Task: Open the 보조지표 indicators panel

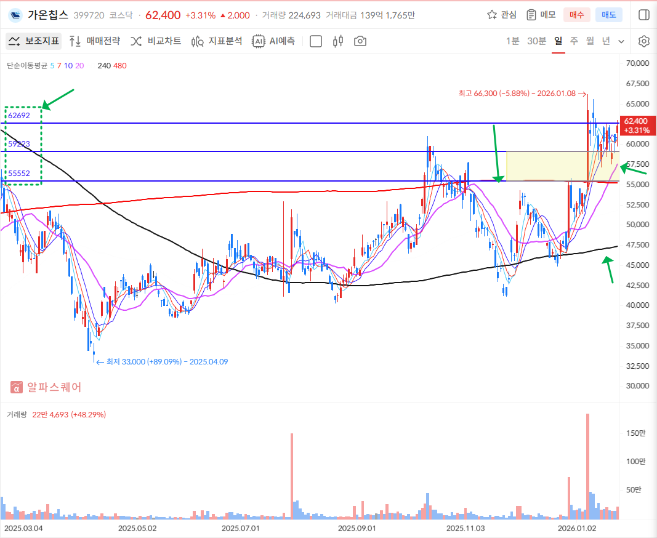Action: click(x=34, y=41)
